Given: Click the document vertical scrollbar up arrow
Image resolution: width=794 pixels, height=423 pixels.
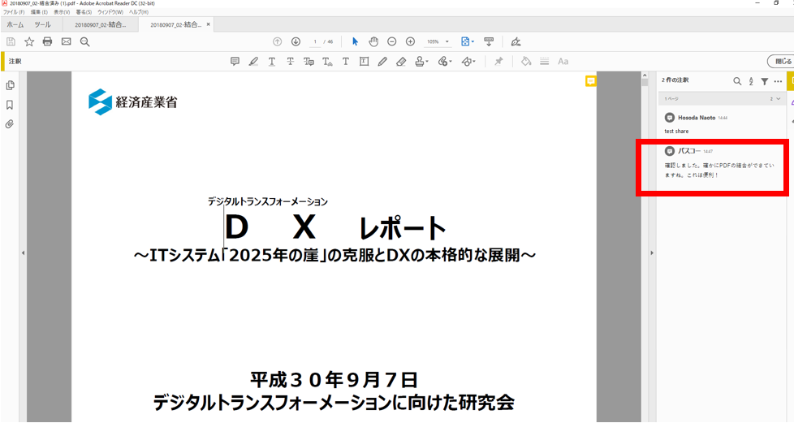Looking at the screenshot, I should [645, 76].
